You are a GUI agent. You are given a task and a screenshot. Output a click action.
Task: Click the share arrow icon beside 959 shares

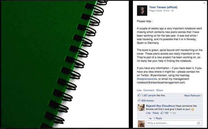[x=139, y=100]
